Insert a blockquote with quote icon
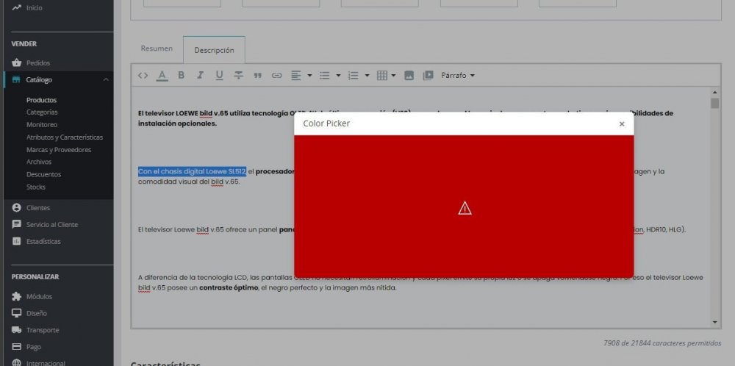The image size is (735, 366). [257, 76]
